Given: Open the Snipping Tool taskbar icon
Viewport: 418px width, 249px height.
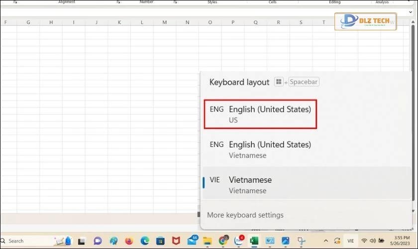Looking at the screenshot, I should (x=302, y=241).
